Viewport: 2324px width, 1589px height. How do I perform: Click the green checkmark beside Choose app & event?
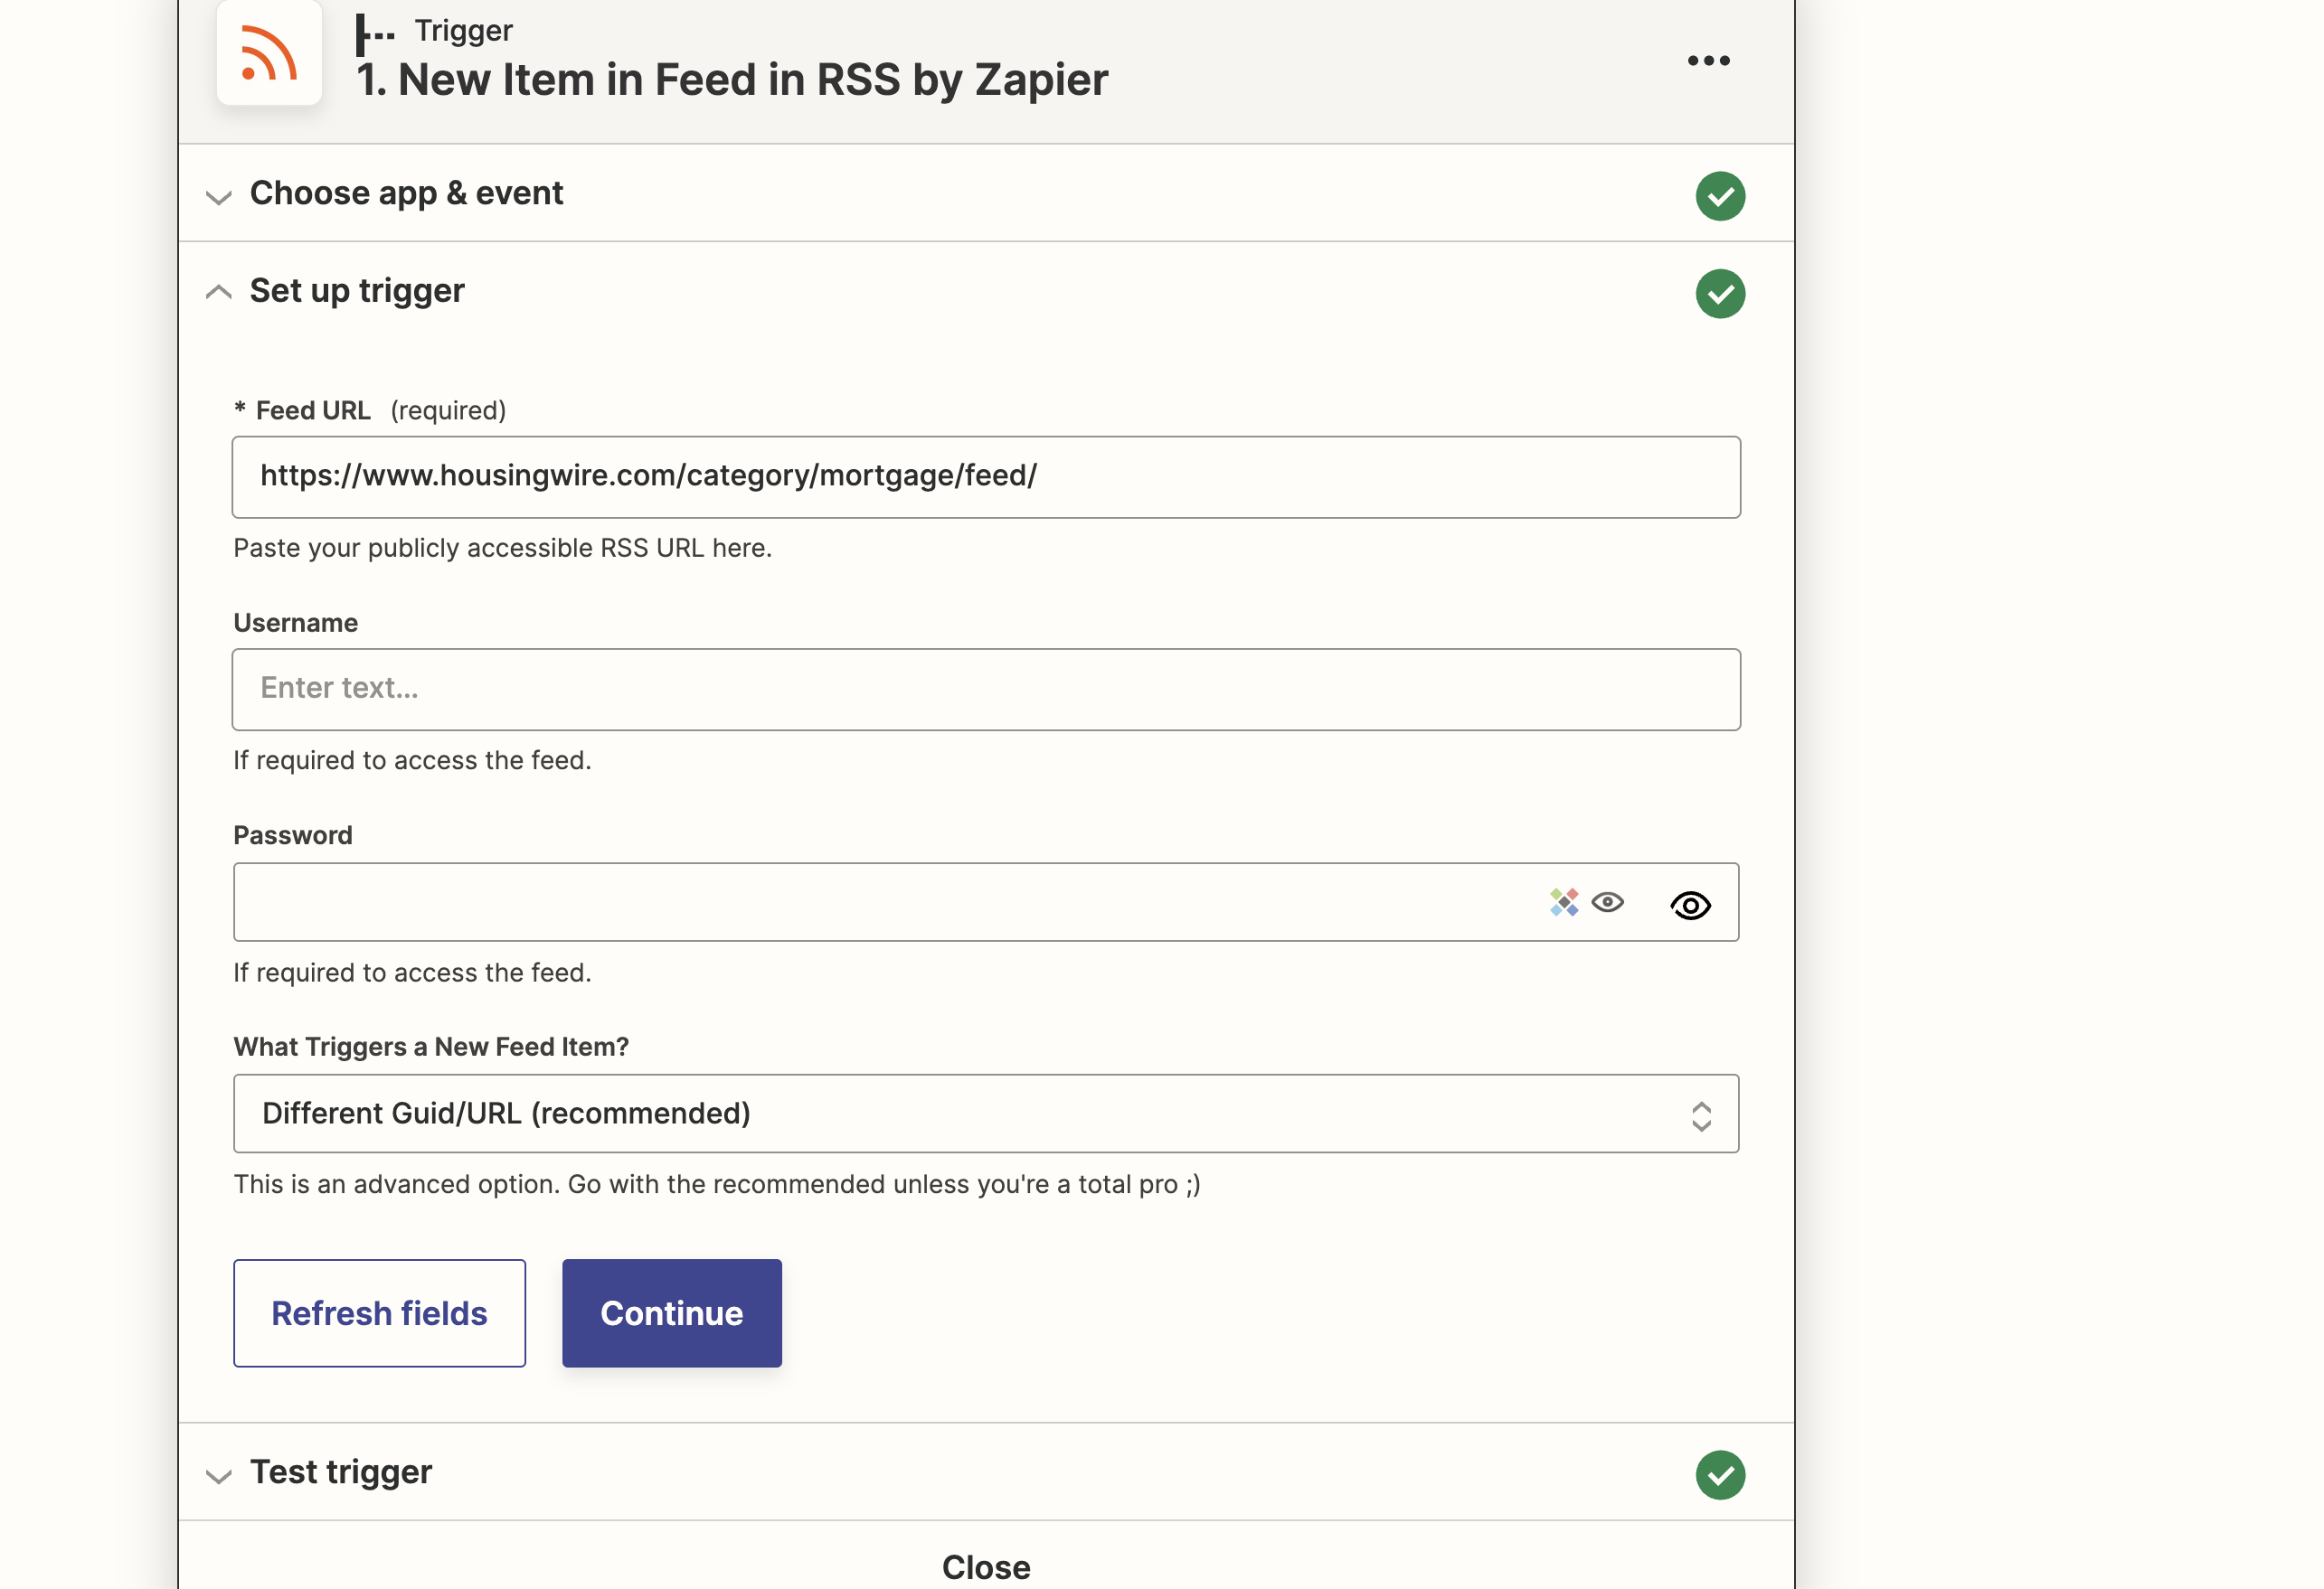pyautogui.click(x=1720, y=196)
